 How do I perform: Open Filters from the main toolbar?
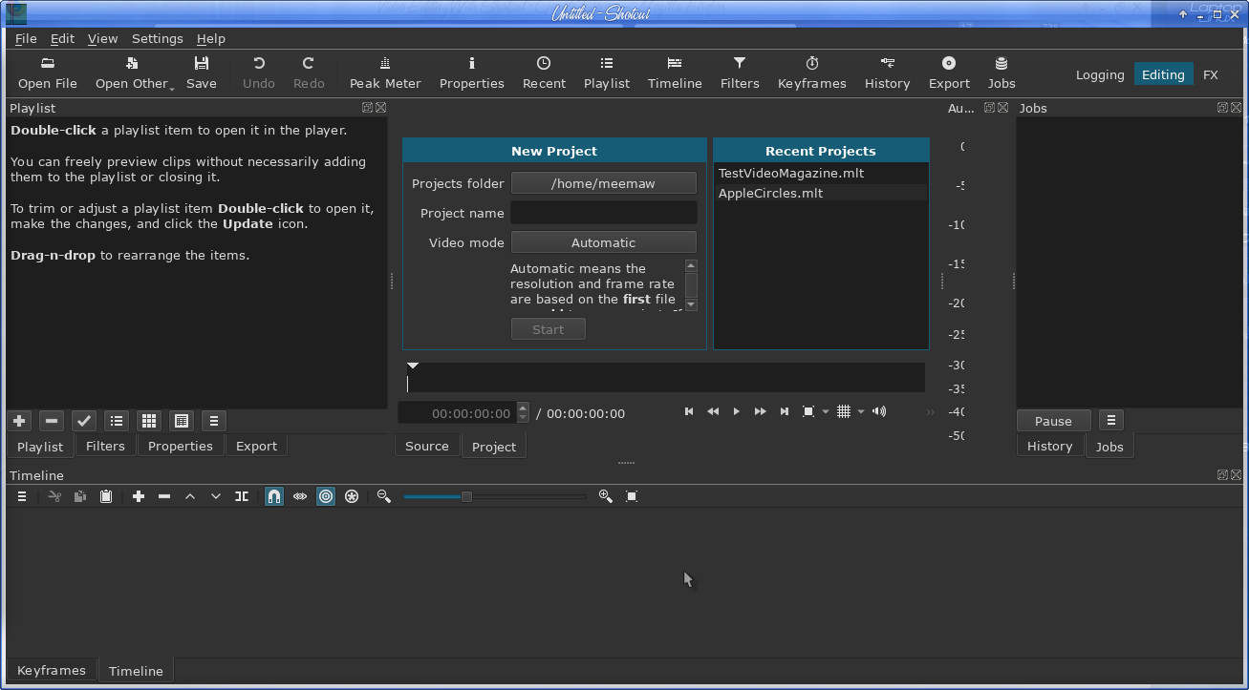click(740, 73)
